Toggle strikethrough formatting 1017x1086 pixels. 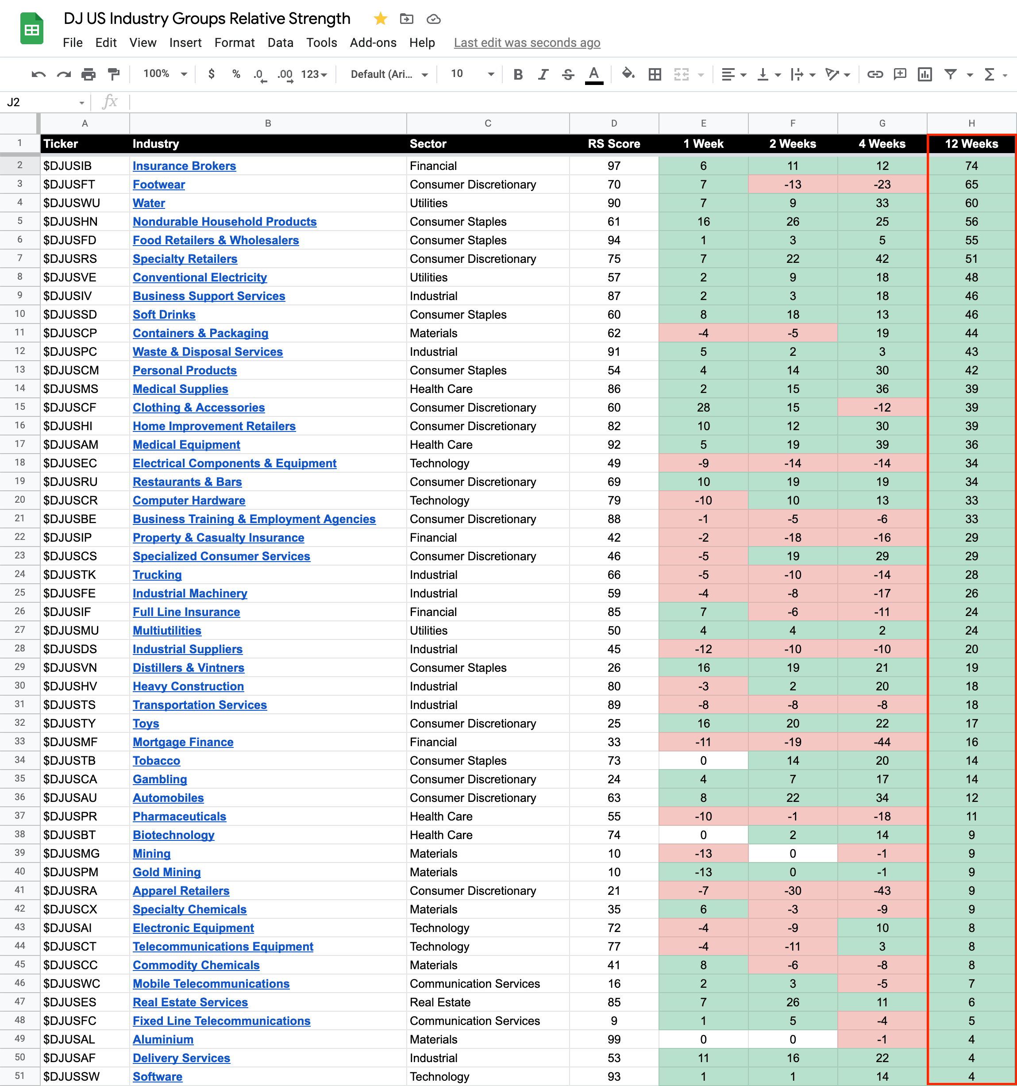(x=568, y=74)
